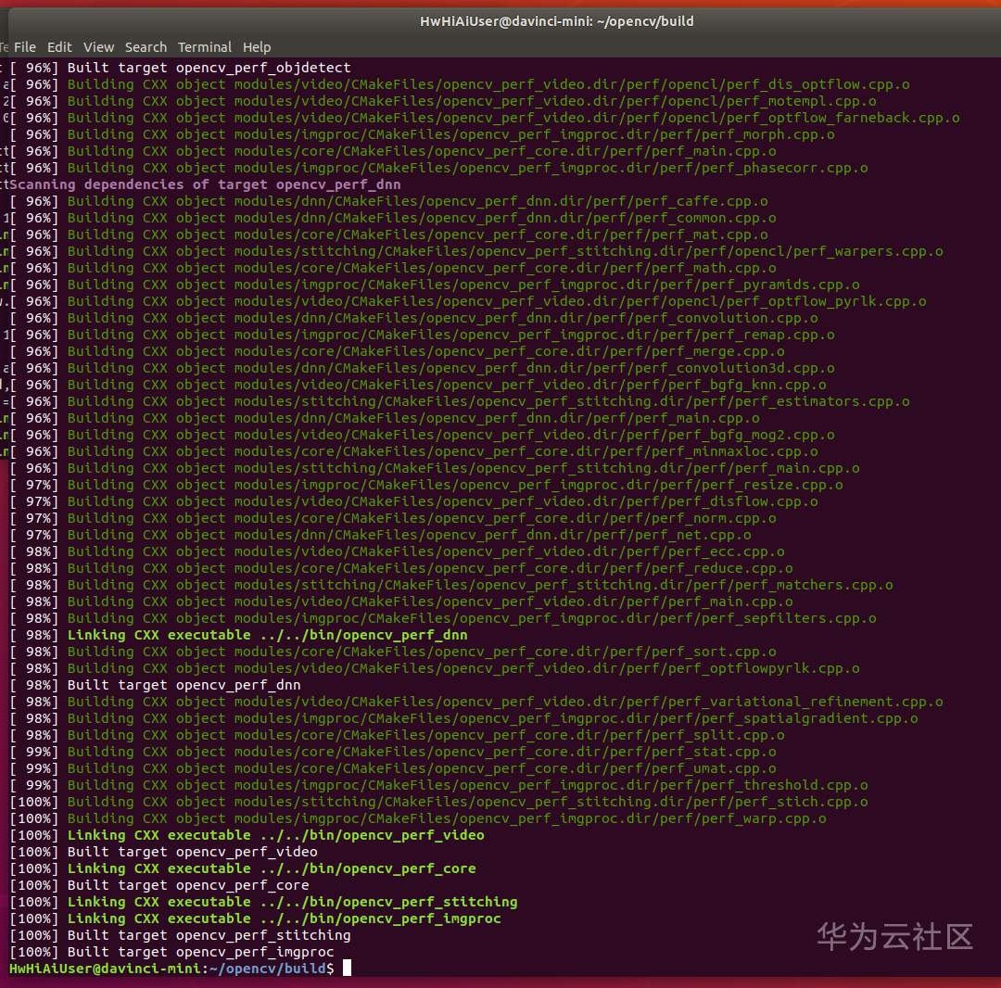The height and width of the screenshot is (988, 1001).
Task: Click the perf_warpers.cpp.o build line
Action: (476, 251)
